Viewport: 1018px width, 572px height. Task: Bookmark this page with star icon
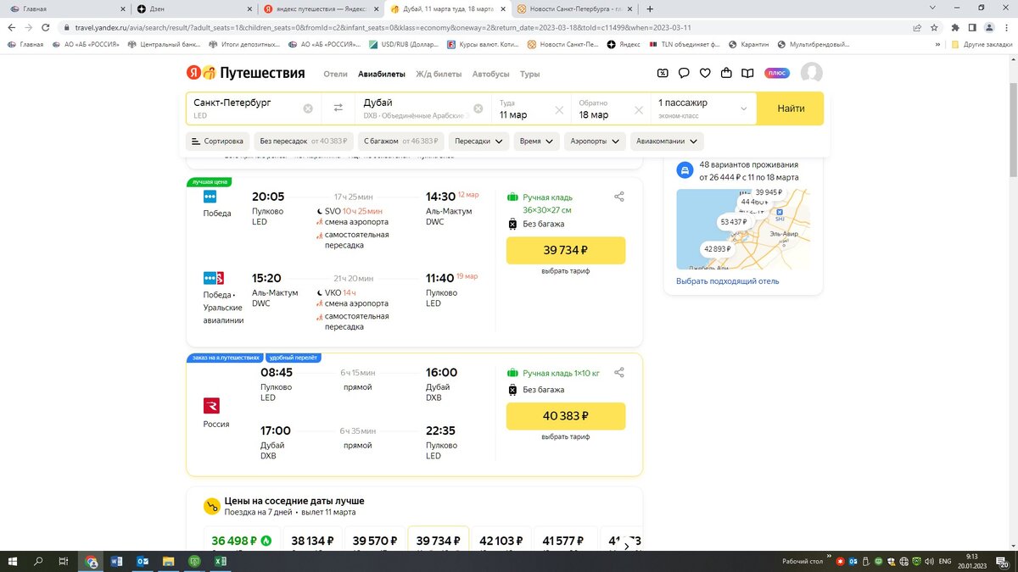[x=933, y=28]
